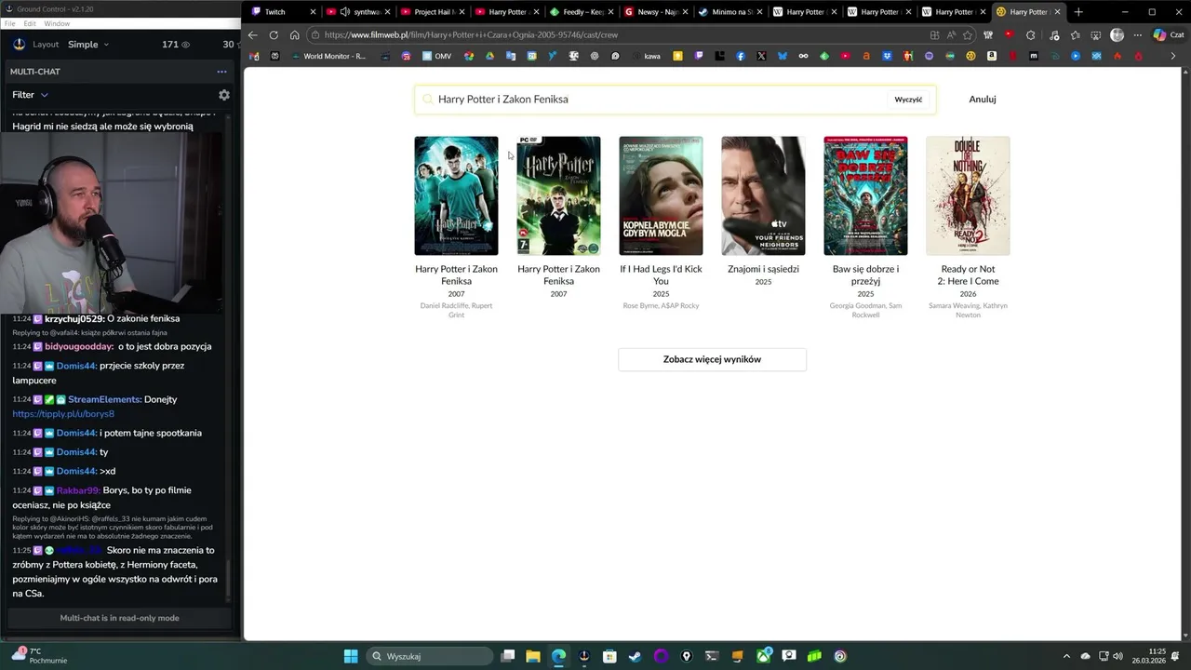Open the X (Twitter) bookmark icon

point(761,56)
